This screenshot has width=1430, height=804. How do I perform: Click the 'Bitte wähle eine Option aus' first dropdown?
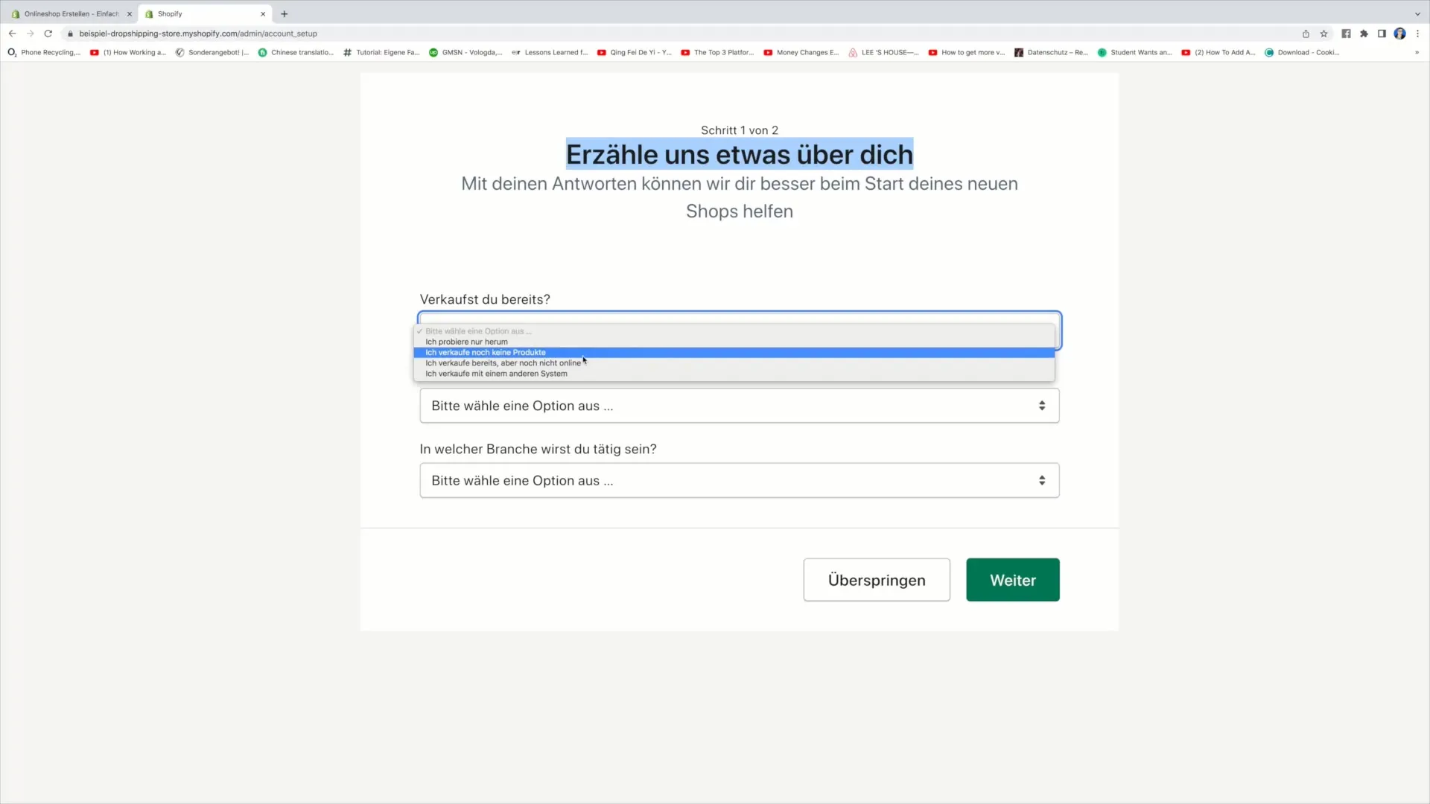click(739, 331)
